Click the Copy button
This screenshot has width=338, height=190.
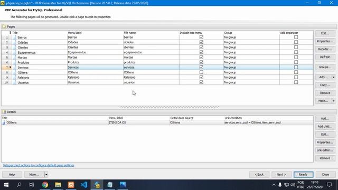click(325, 85)
